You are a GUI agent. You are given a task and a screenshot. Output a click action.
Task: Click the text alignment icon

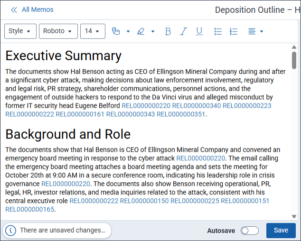252,31
